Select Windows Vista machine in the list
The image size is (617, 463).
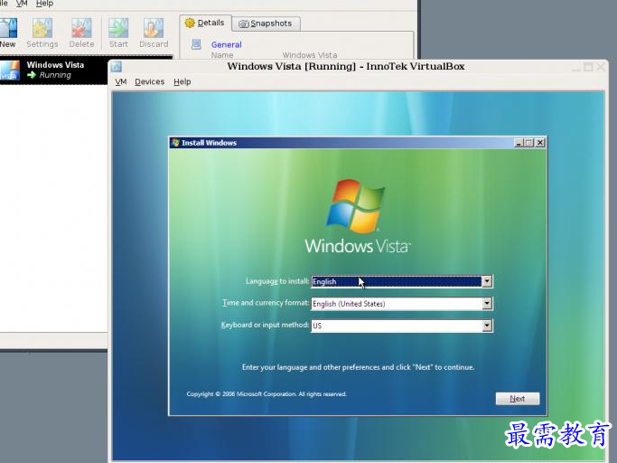54,71
